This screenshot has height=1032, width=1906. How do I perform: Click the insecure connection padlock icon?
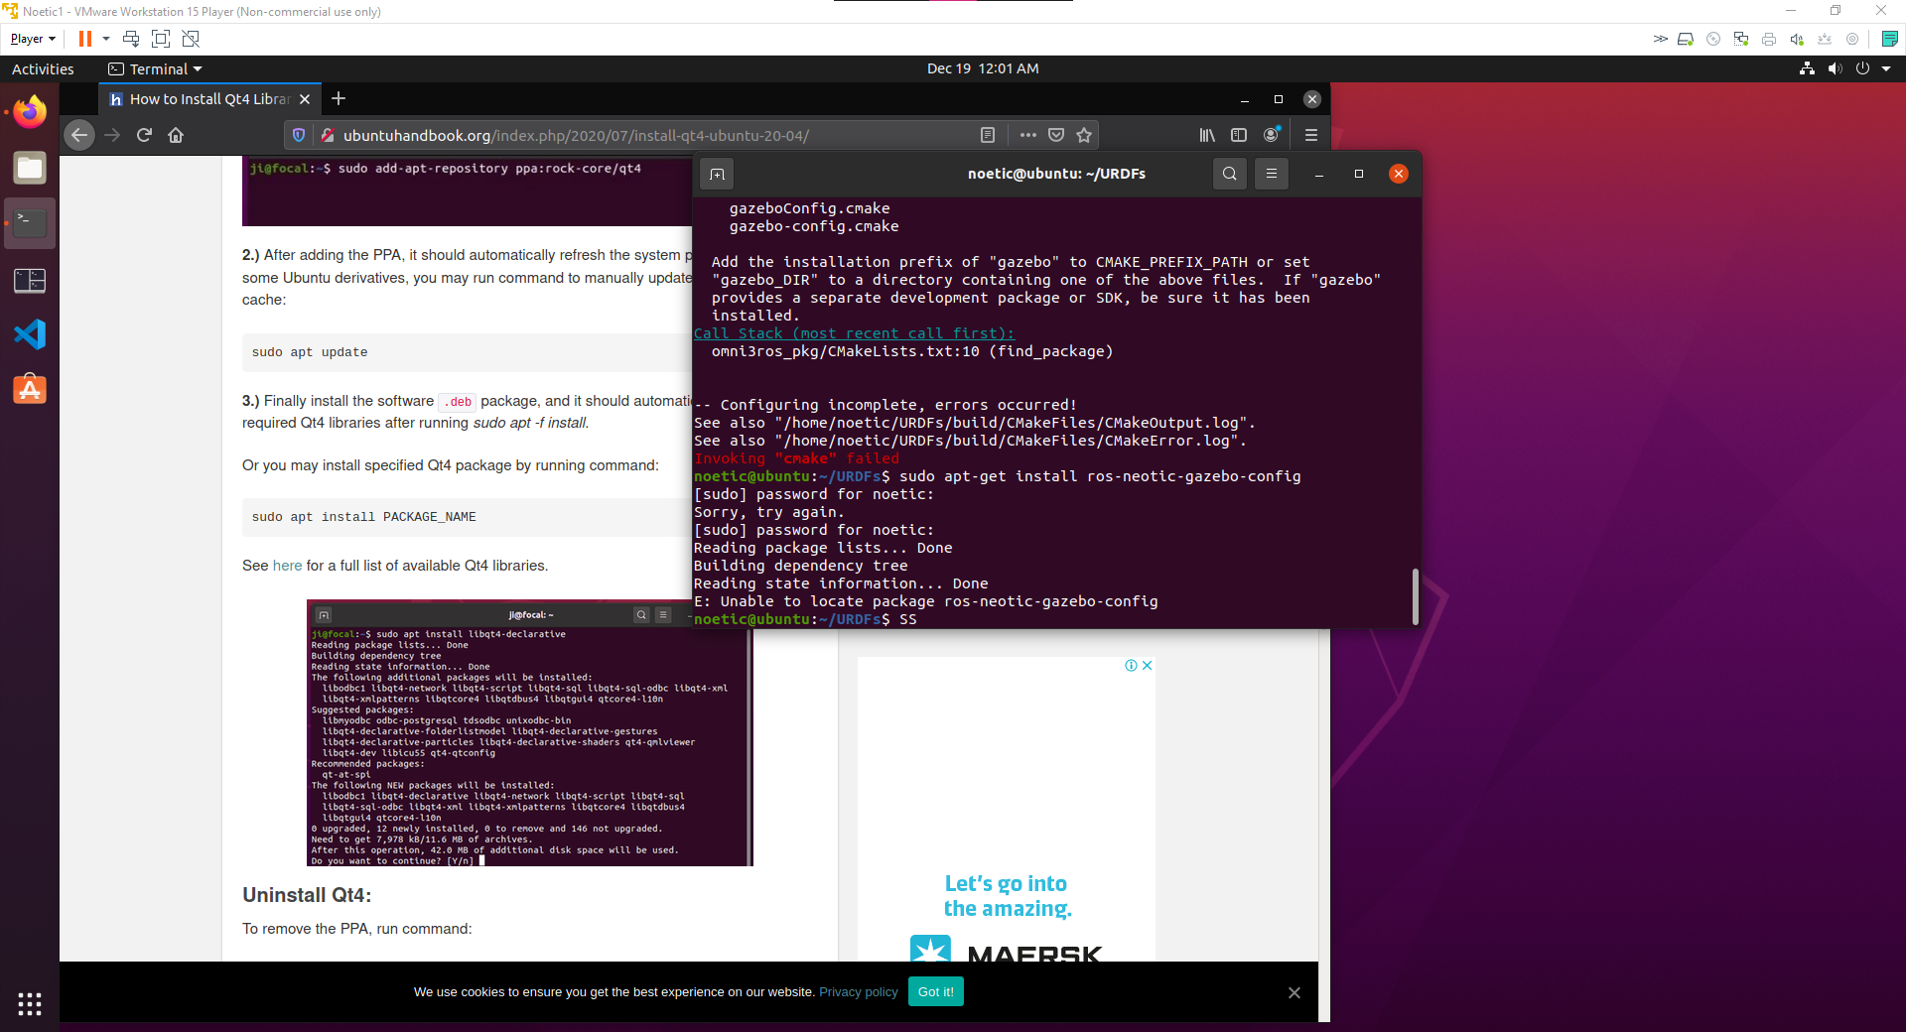pyautogui.click(x=327, y=135)
